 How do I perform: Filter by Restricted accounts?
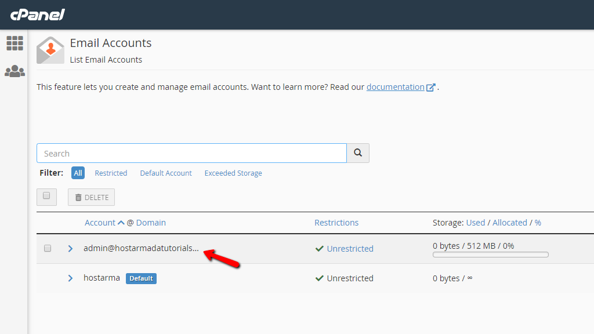[x=111, y=173]
